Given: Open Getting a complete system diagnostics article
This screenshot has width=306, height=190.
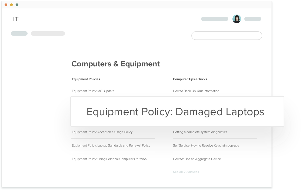Looking at the screenshot, I should (200, 132).
